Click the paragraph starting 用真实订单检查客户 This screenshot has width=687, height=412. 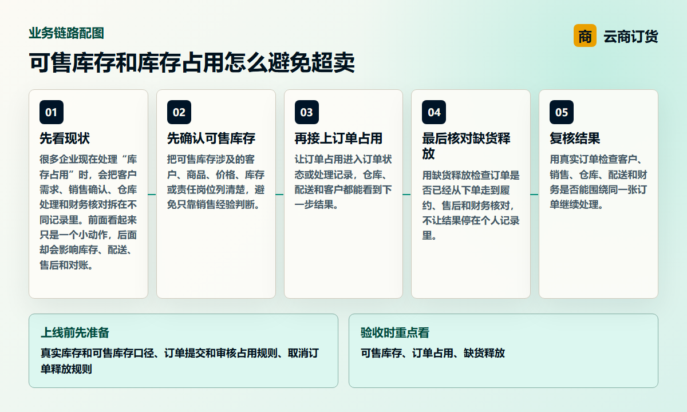(x=598, y=181)
